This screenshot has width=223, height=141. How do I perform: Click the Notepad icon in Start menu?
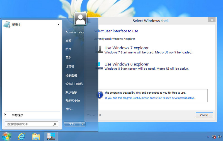[x=7, y=25]
